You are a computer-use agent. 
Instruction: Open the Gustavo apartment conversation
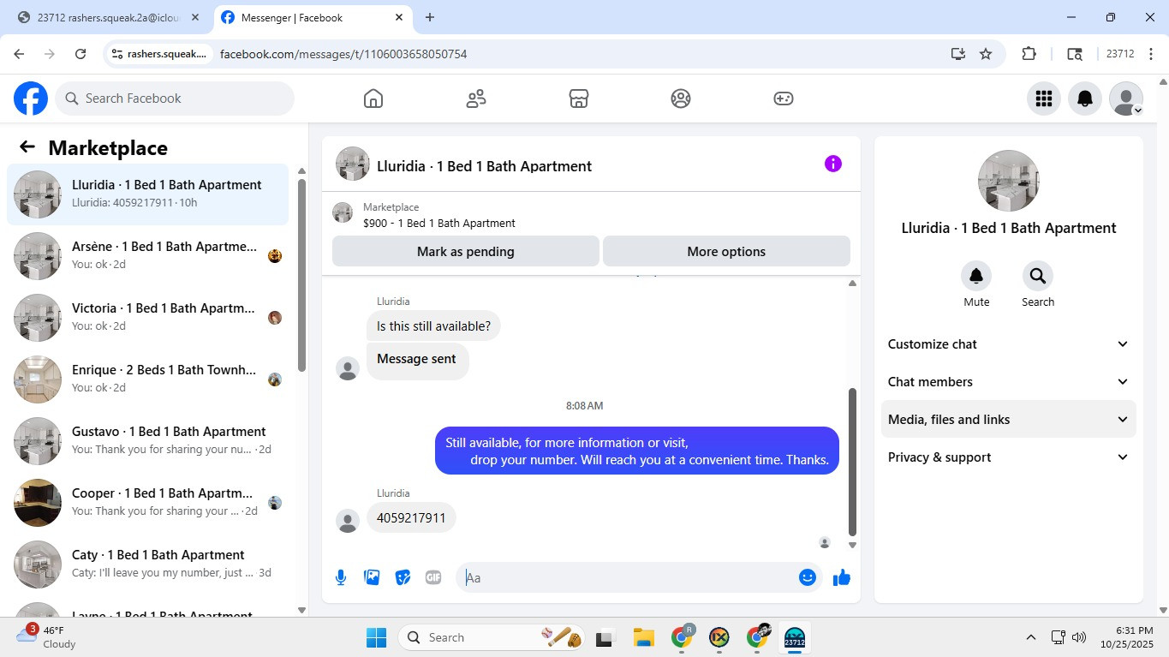tap(148, 441)
